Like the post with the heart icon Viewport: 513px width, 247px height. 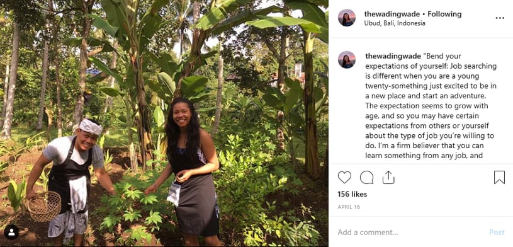(x=344, y=177)
